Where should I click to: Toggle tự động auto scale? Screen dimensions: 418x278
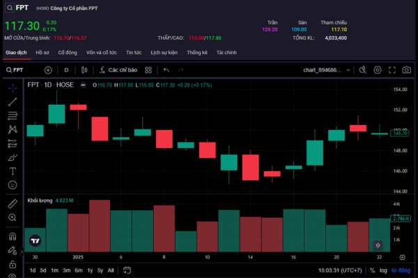click(401, 270)
